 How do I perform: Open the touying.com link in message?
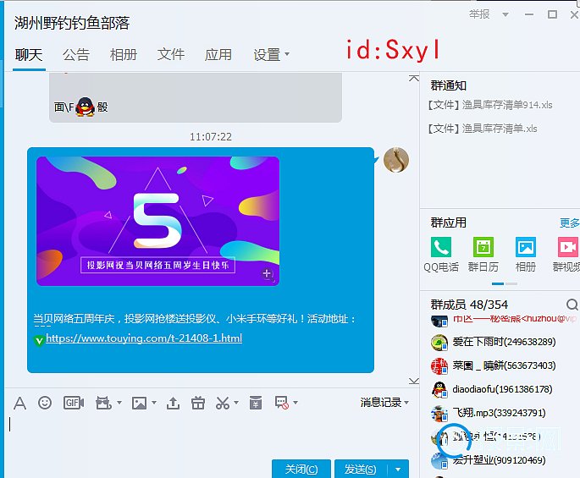click(144, 338)
